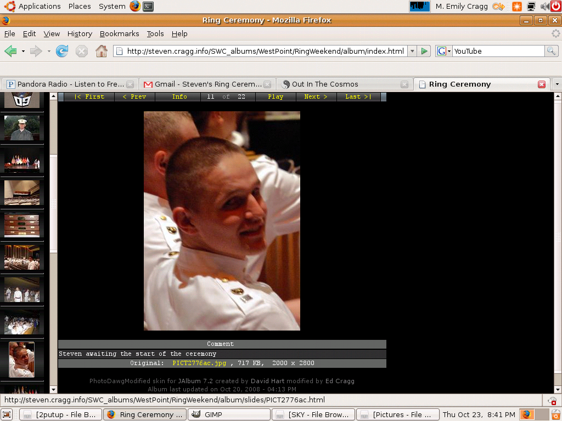Open the System menu in top panel
Image resolution: width=562 pixels, height=421 pixels.
pos(112,6)
